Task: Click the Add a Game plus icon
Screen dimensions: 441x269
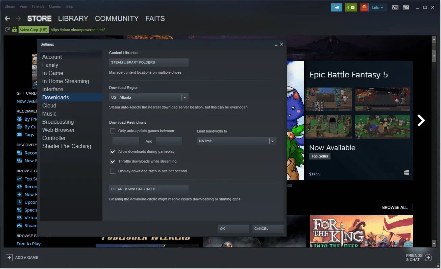Action: pos(9,258)
